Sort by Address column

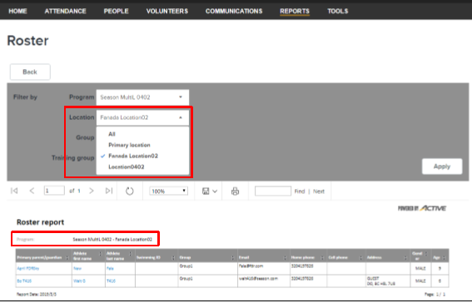coord(405,257)
